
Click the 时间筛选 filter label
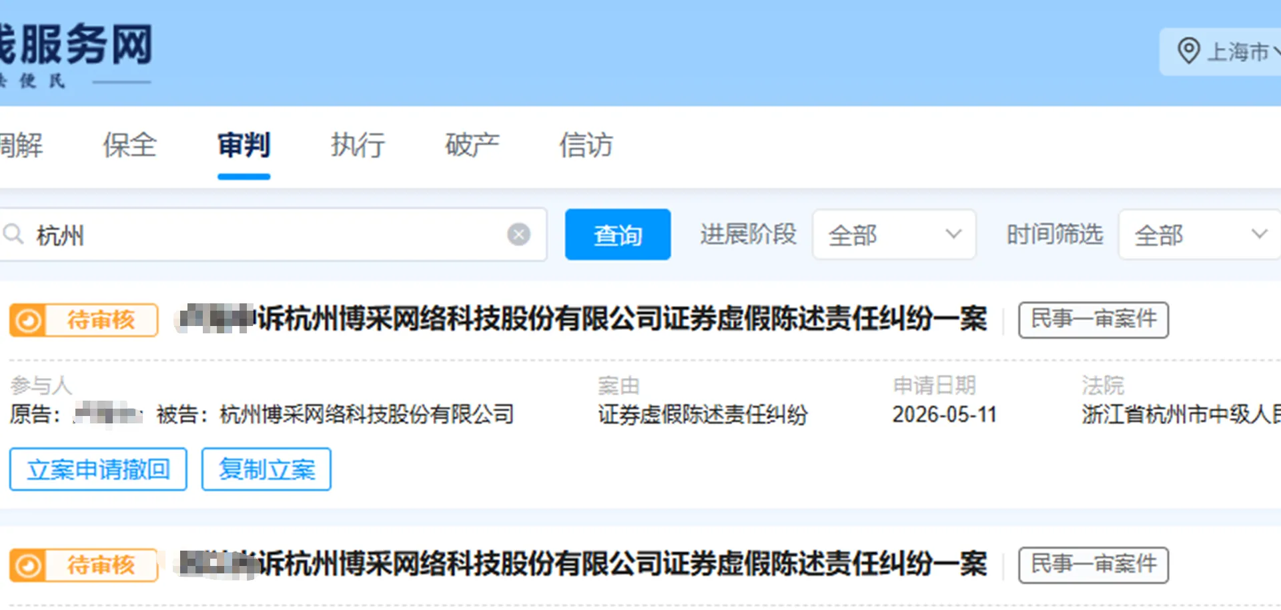tap(1054, 235)
